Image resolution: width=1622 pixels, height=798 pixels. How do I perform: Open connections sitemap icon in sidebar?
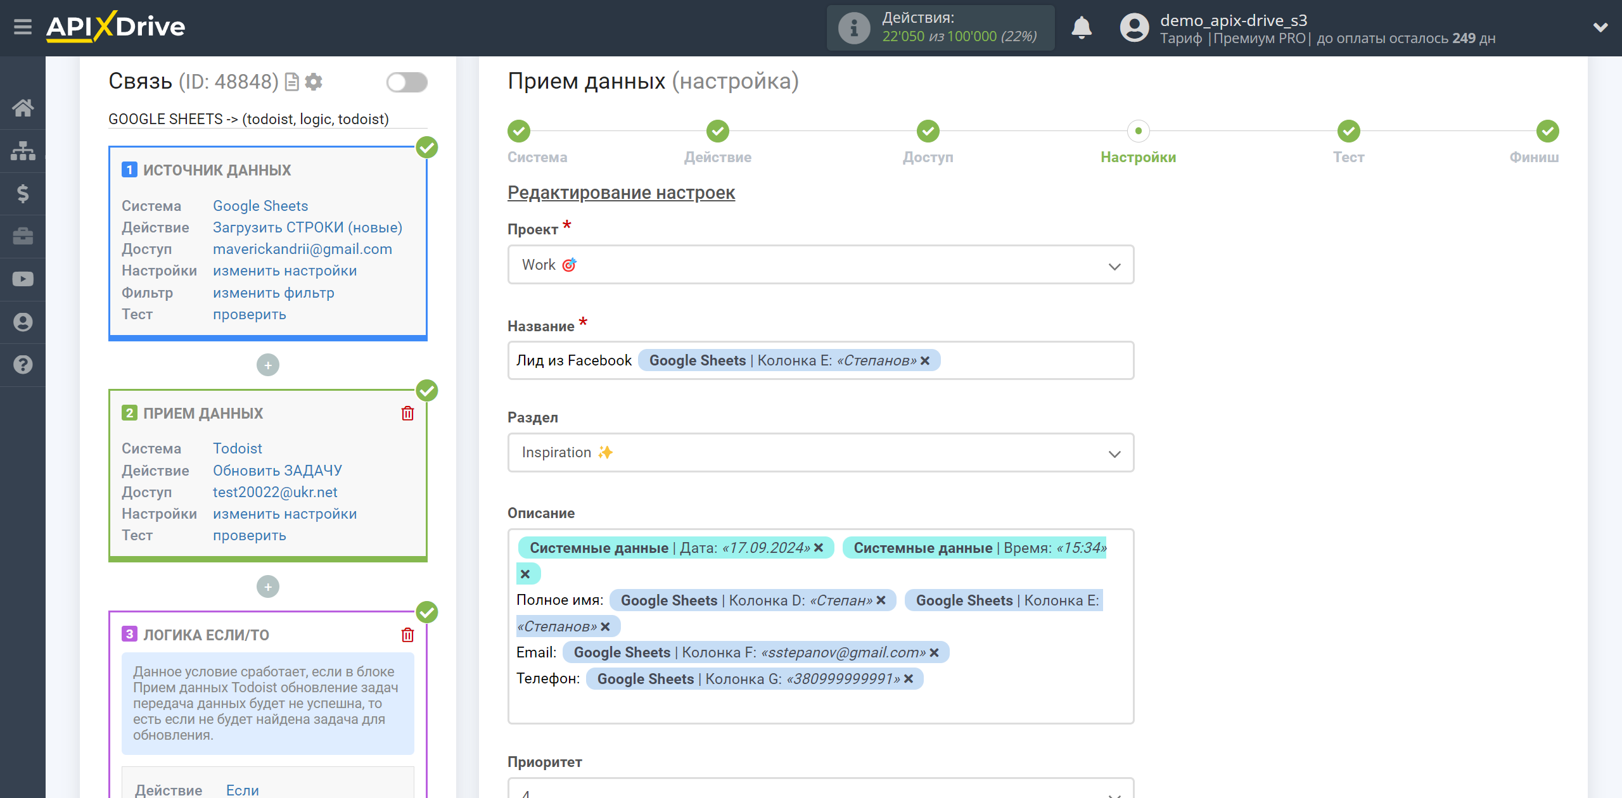pos(23,151)
